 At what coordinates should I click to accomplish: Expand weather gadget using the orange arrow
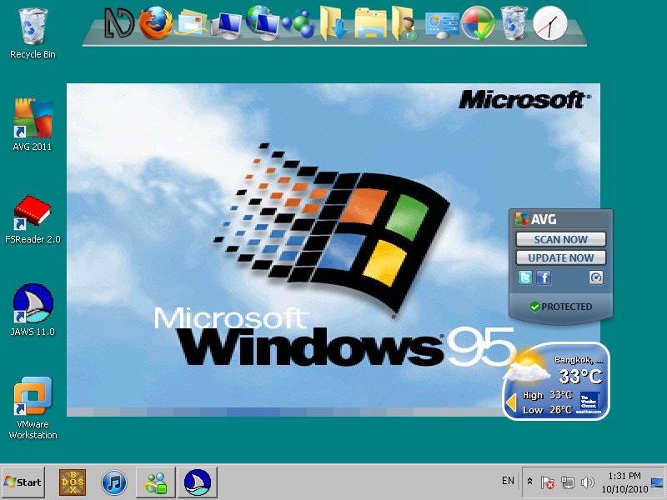510,403
